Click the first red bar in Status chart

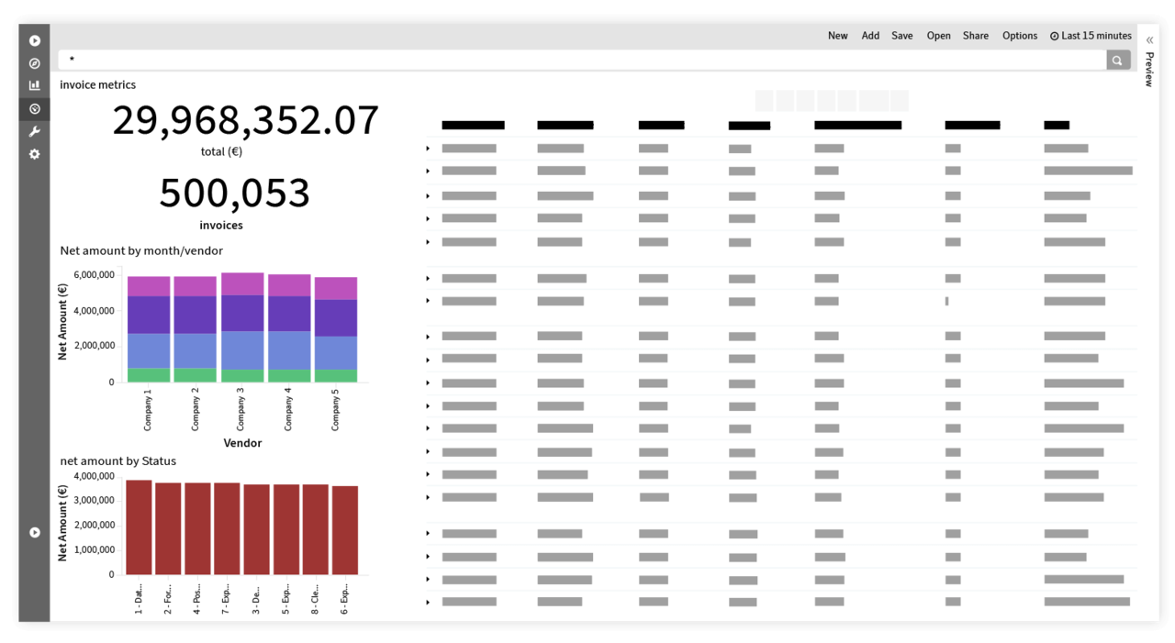click(x=139, y=527)
